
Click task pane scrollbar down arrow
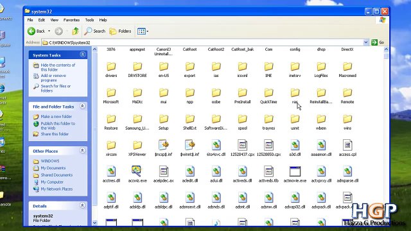[94, 223]
